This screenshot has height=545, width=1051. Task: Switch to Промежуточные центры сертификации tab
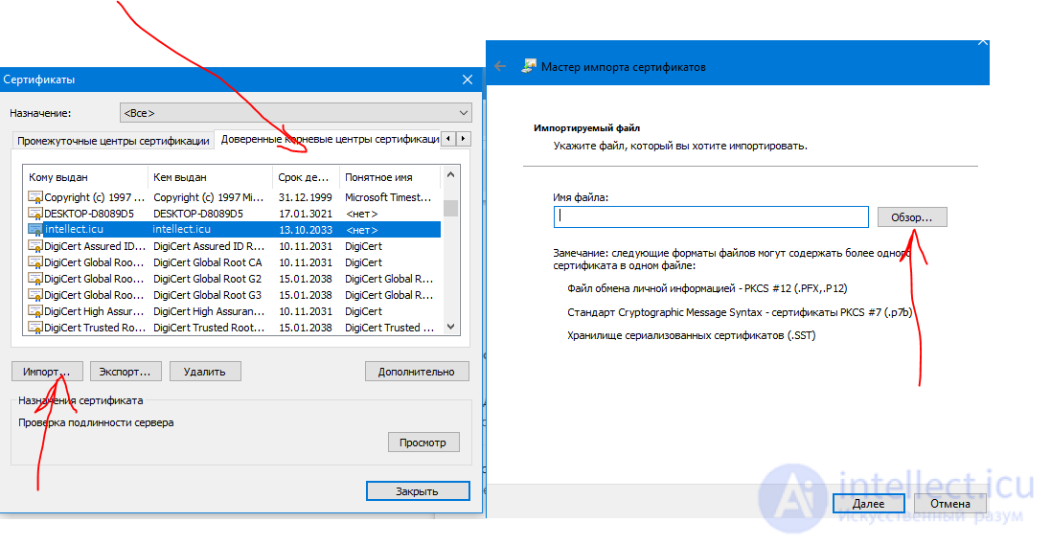[x=113, y=141]
